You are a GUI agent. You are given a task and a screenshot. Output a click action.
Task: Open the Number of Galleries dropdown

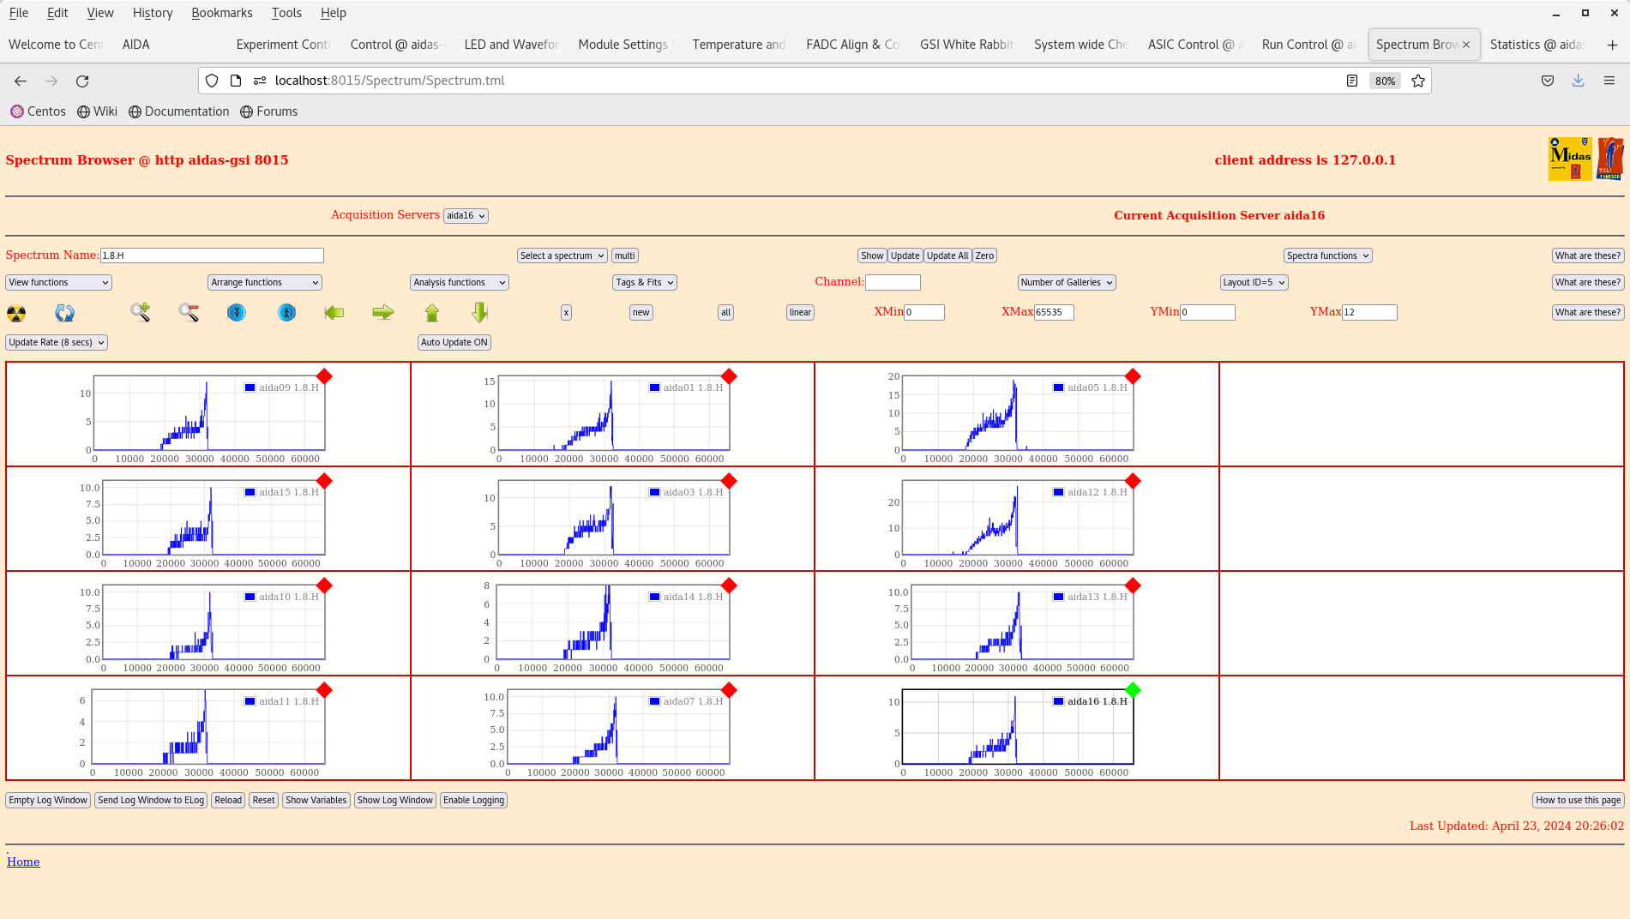pyautogui.click(x=1066, y=282)
